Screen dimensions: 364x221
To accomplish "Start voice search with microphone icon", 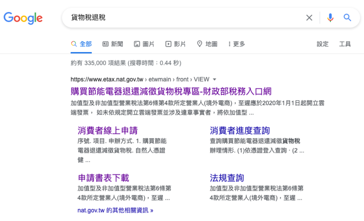I will click(x=330, y=18).
